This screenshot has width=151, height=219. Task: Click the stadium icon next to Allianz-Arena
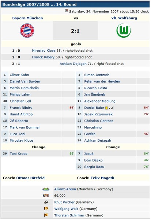(46, 189)
